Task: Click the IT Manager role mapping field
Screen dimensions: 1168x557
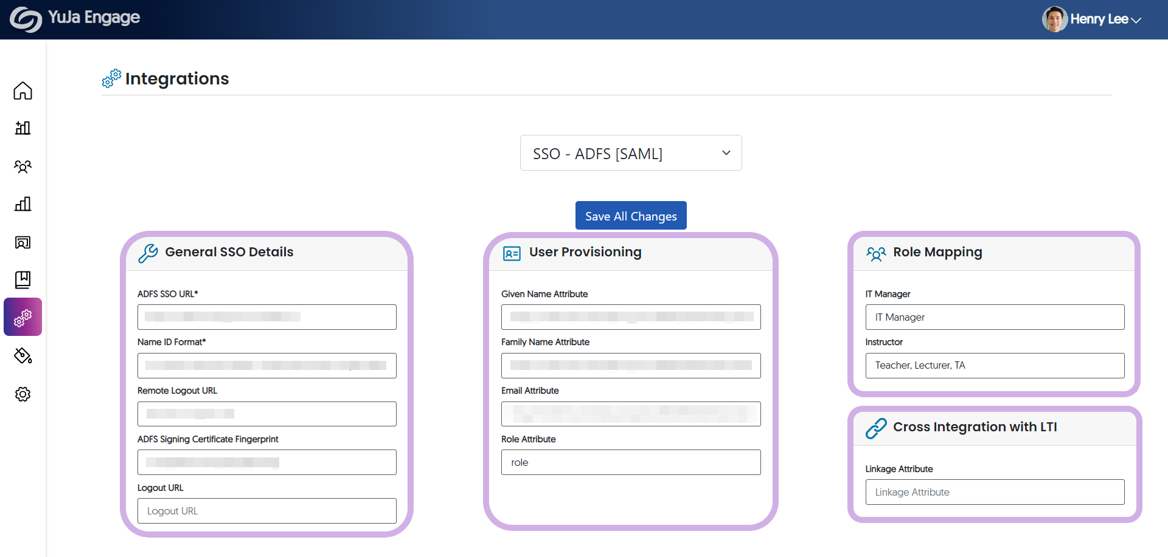Action: tap(995, 317)
